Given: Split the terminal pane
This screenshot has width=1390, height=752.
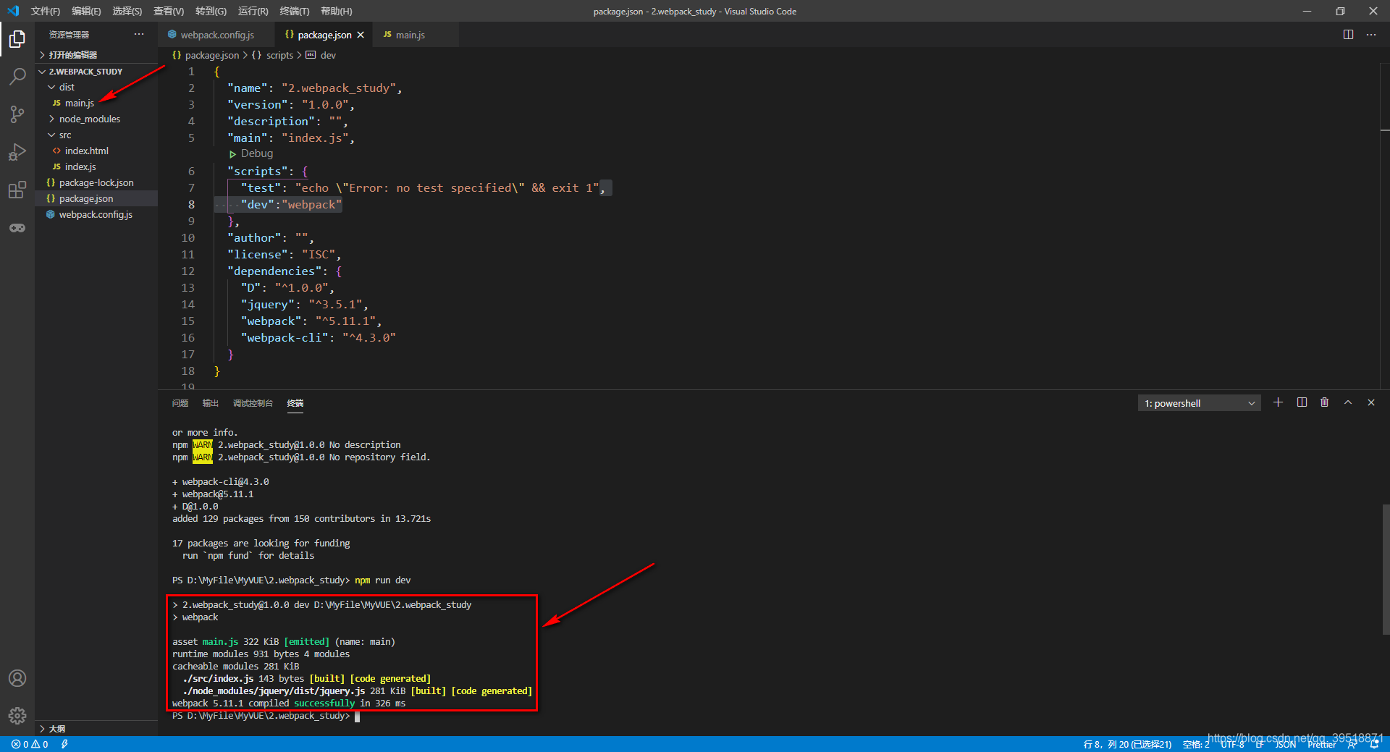Looking at the screenshot, I should click(x=1302, y=402).
